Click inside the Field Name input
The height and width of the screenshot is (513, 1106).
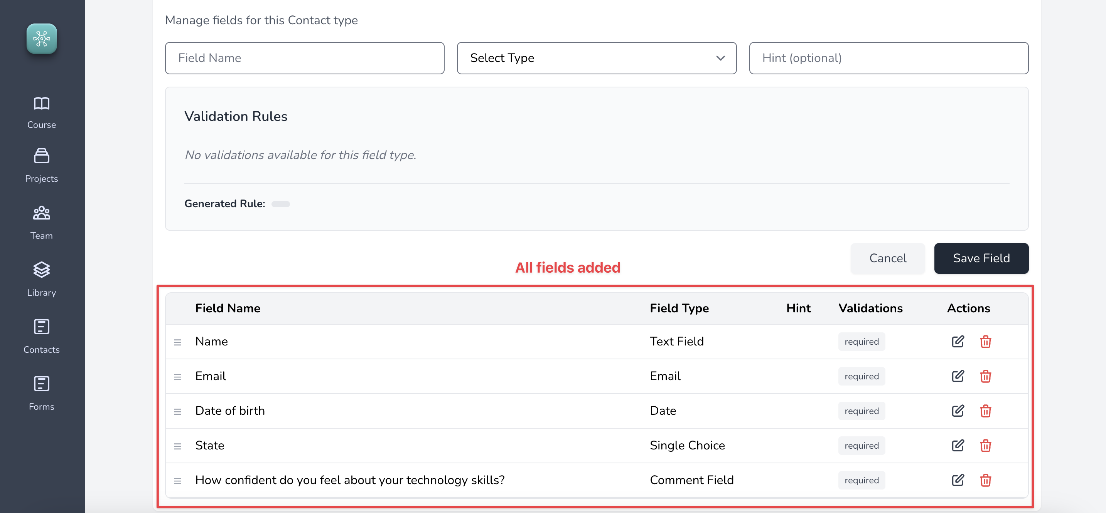pos(304,58)
